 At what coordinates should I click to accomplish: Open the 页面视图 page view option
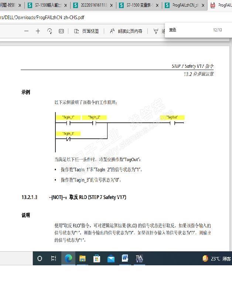tap(86, 31)
